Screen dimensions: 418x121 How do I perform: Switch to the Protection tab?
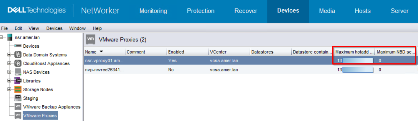(x=201, y=11)
